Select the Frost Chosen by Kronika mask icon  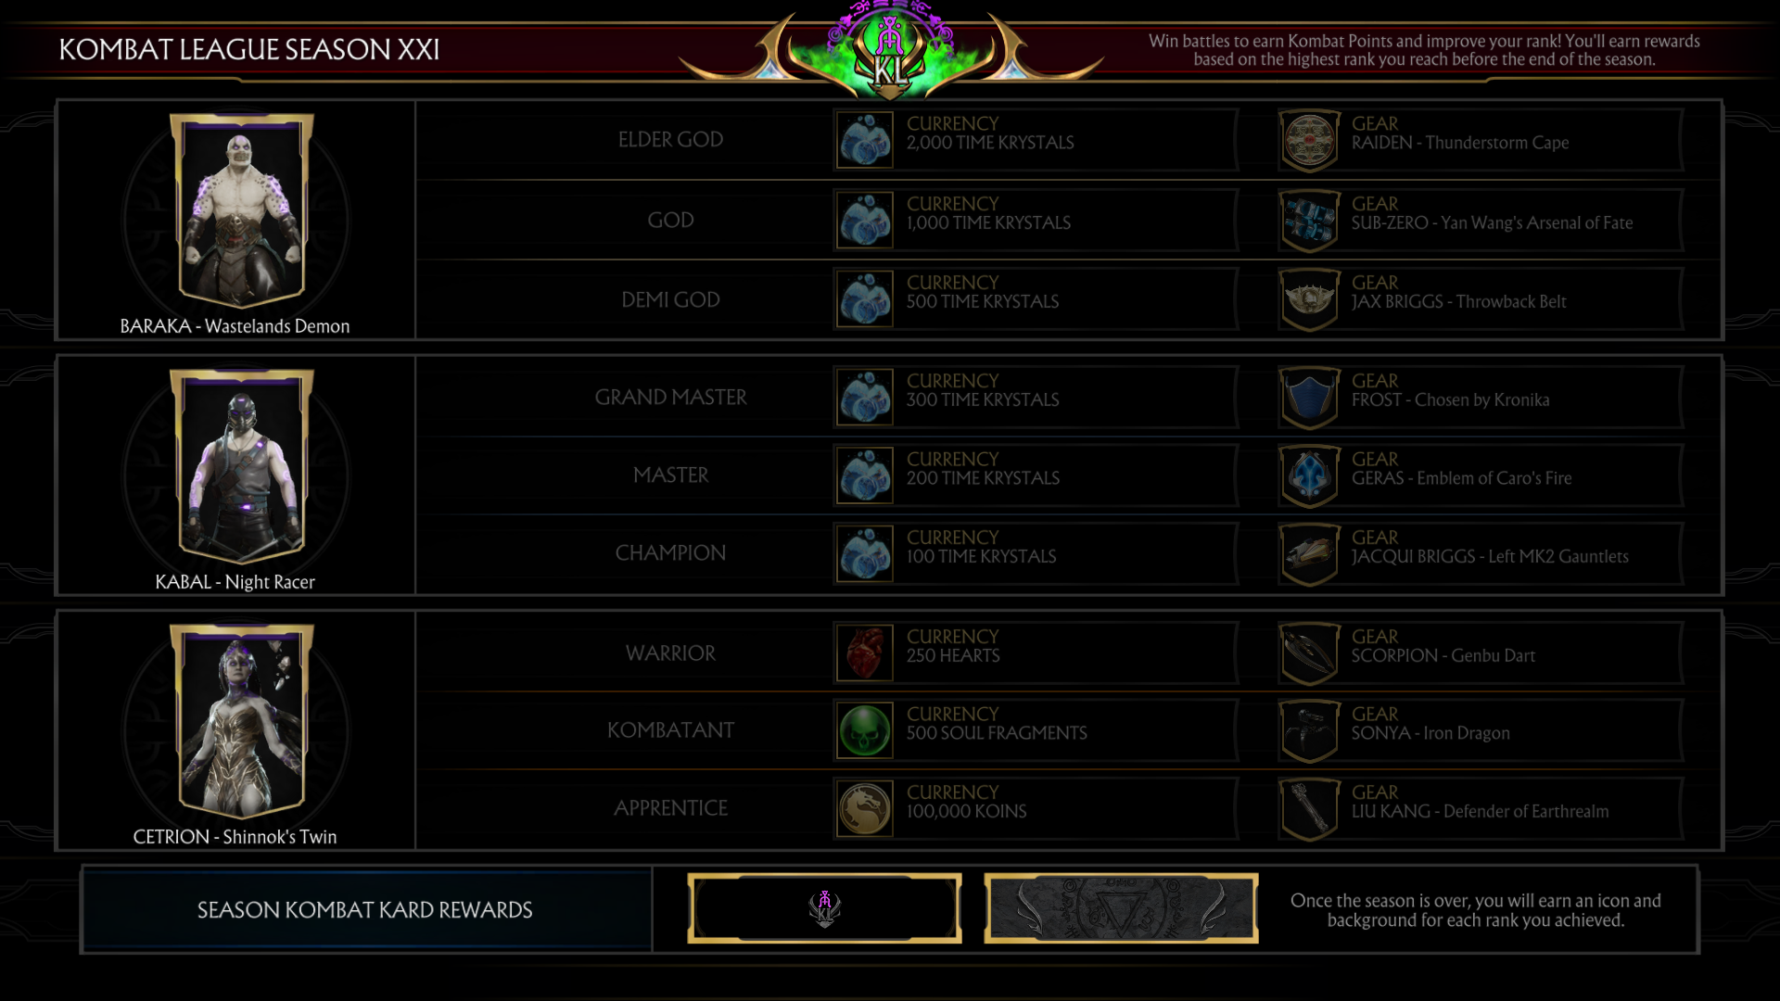click(x=1309, y=398)
